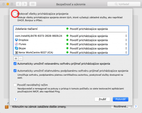The height and width of the screenshot is (113, 142).
Task: Show all preferences grid icon
Action: (x=33, y=4)
